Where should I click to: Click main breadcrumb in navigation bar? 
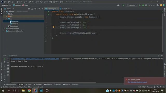point(25,5)
